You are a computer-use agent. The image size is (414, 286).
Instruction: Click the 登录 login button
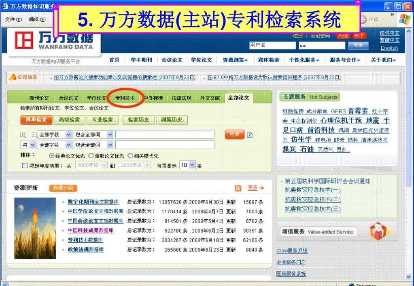pos(358,45)
